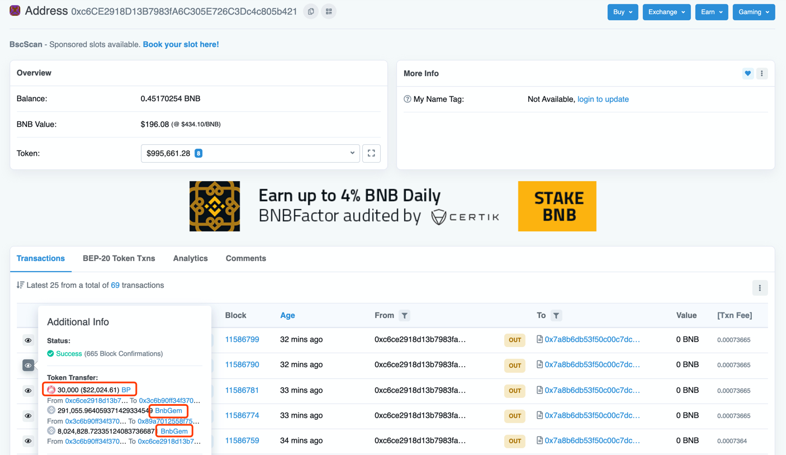The width and height of the screenshot is (786, 455).
Task: Filter the To column
Action: 556,316
